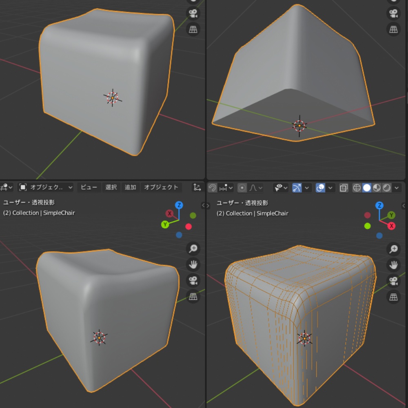
Task: Toggle proportional editing button
Action: coord(242,188)
